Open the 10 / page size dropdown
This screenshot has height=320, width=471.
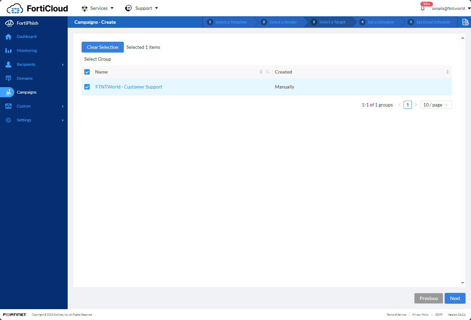(436, 105)
